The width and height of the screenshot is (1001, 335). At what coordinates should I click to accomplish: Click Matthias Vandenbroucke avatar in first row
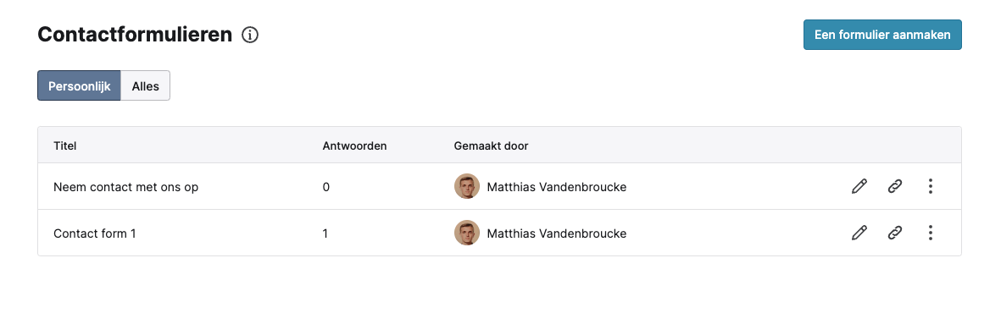point(467,187)
